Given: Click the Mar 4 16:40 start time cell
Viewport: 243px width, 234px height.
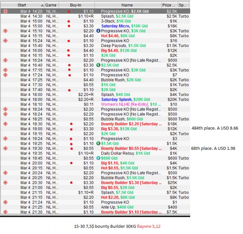Looking at the screenshot, I should pyautogui.click(x=31, y=65).
